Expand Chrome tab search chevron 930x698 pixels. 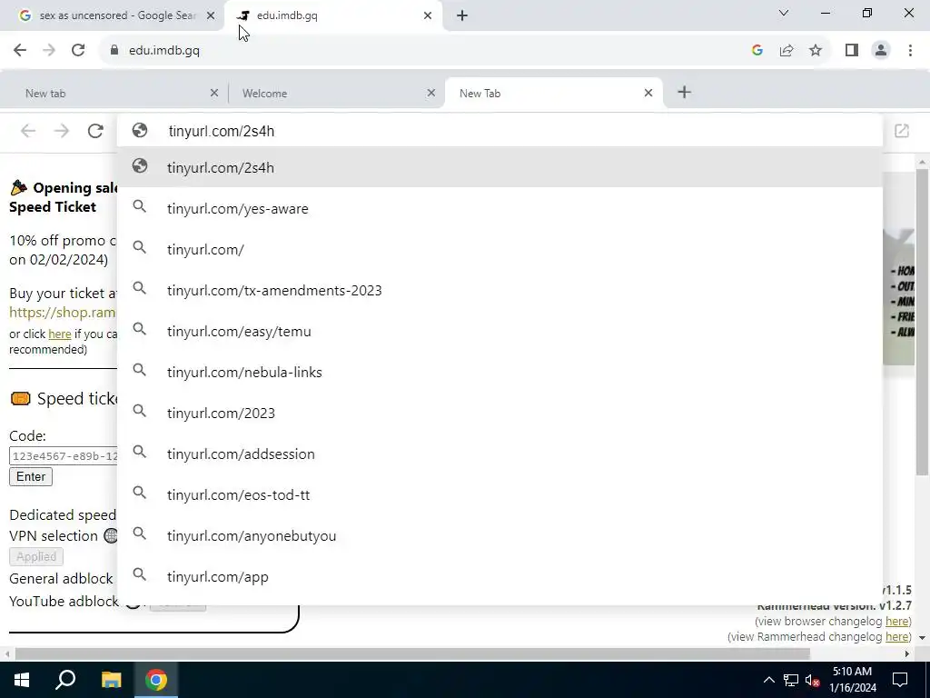(x=784, y=13)
